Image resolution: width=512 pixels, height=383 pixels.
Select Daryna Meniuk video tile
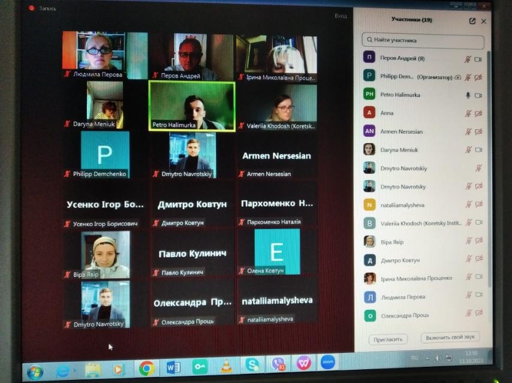click(104, 105)
